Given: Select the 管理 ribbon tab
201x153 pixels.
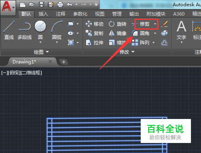Looking at the screenshot, I should click(x=117, y=14).
